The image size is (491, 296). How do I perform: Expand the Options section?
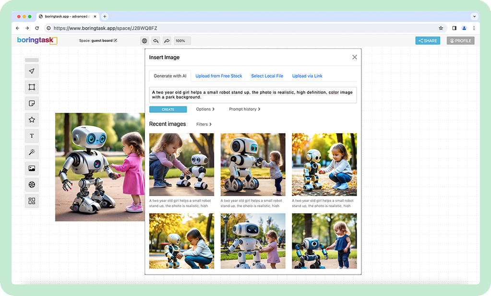pos(205,109)
